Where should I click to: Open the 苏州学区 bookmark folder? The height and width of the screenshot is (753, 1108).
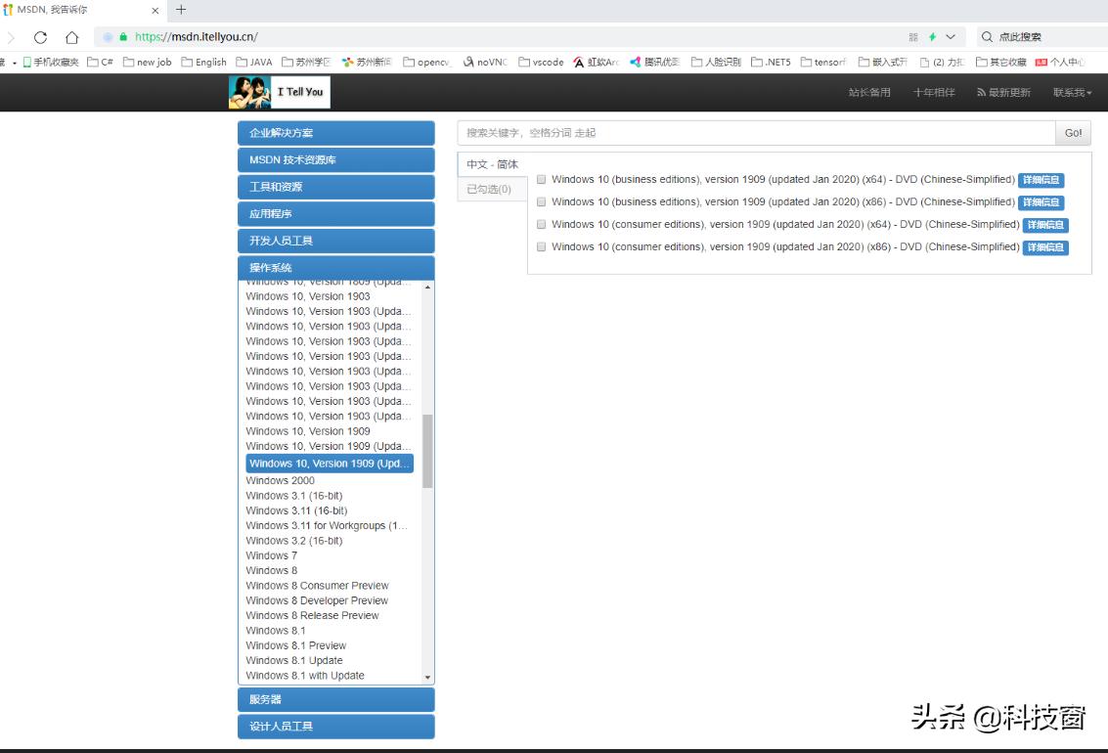coord(306,63)
